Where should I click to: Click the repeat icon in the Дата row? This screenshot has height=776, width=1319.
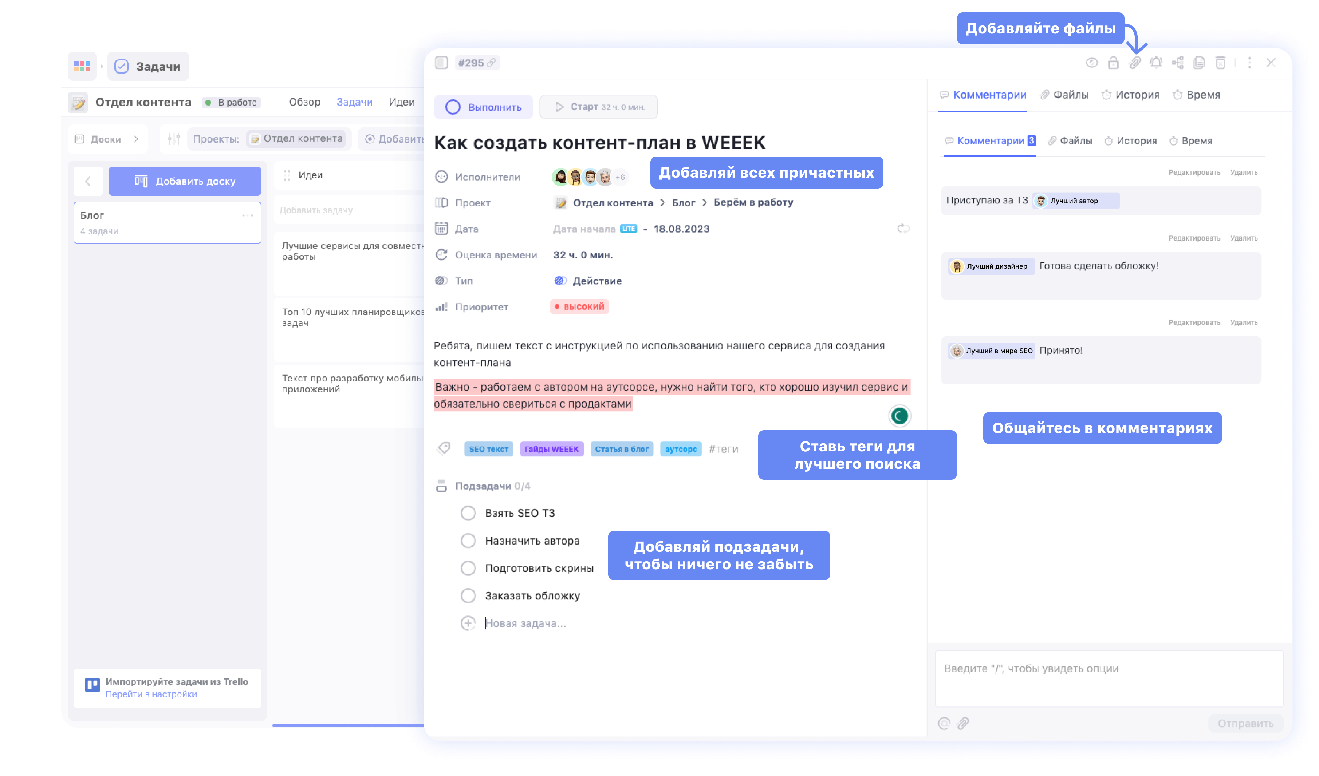pyautogui.click(x=903, y=229)
